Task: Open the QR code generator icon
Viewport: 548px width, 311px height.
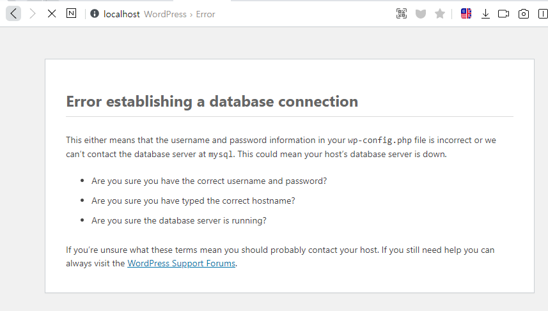Action: [402, 13]
